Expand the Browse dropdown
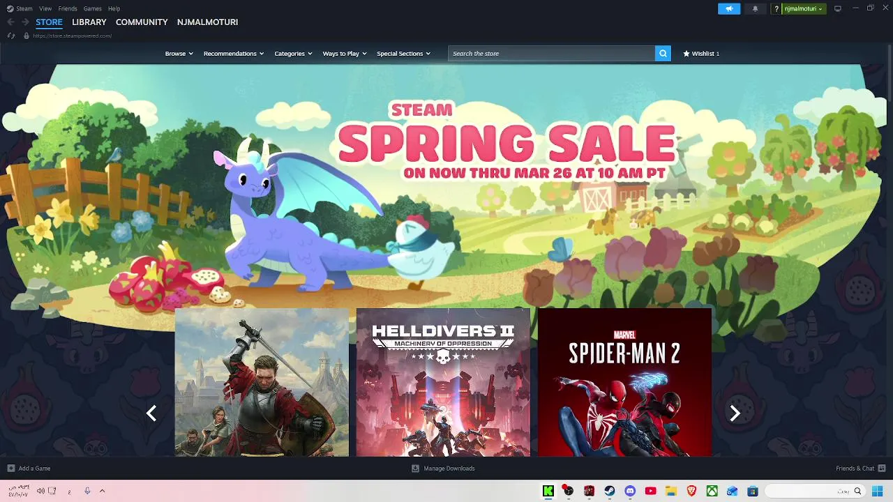 [179, 54]
